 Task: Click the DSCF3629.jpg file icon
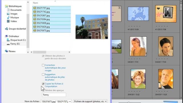coord(35,27)
